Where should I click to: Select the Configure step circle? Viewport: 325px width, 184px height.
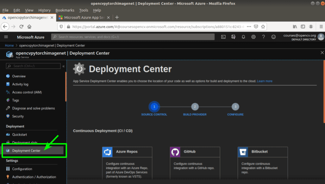coord(235,107)
